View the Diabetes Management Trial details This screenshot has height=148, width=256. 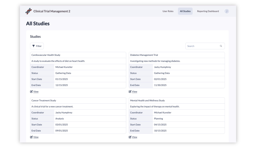134,91
